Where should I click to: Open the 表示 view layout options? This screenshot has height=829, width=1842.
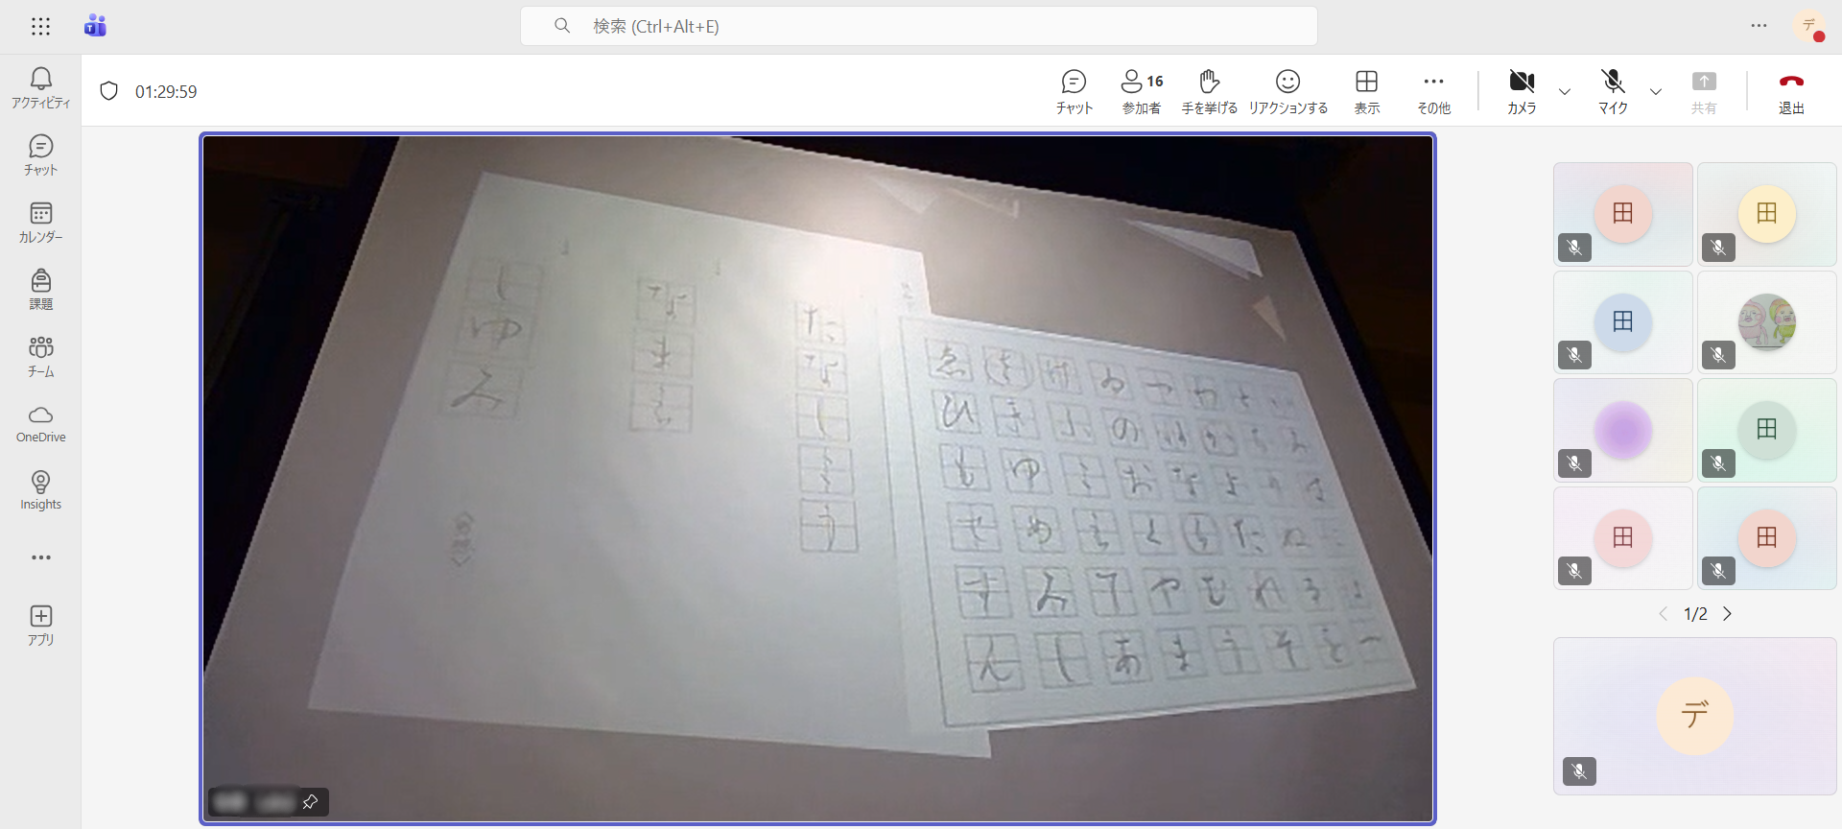(1366, 92)
